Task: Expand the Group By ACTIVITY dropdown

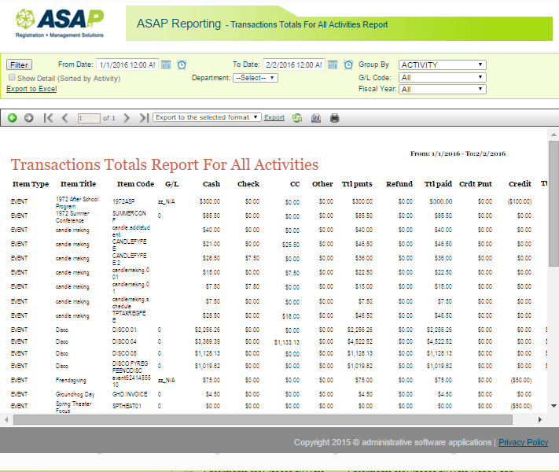Action: pyautogui.click(x=442, y=65)
